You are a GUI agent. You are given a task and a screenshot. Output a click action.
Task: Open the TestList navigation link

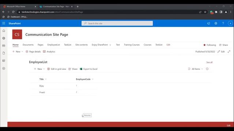(x=159, y=45)
